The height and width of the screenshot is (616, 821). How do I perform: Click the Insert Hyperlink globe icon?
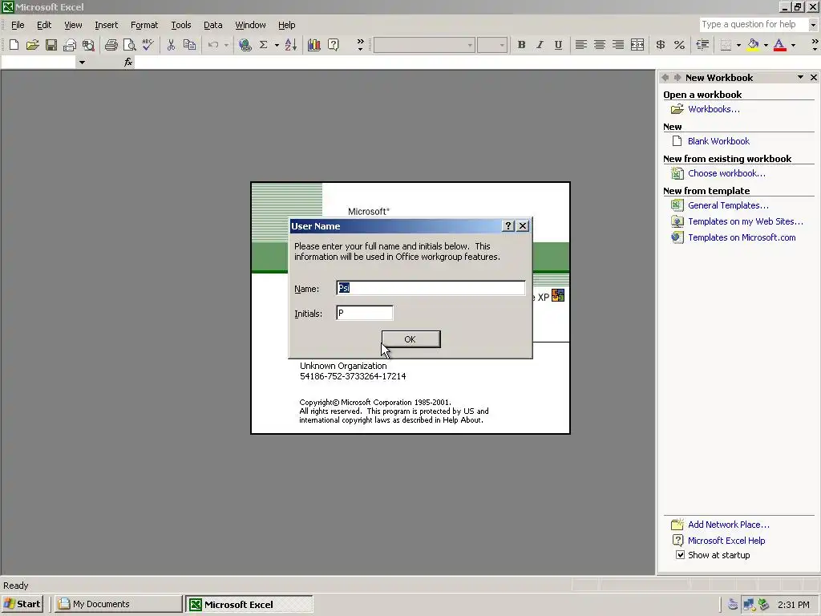245,45
